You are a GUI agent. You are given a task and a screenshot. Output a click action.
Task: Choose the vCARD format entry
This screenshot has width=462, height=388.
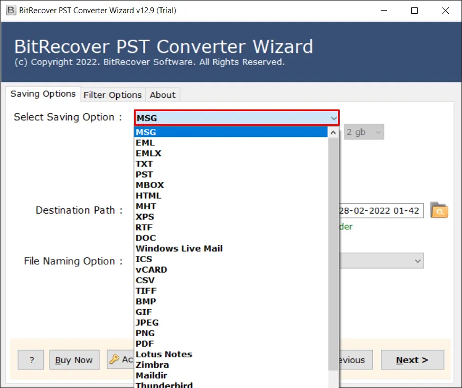click(x=152, y=270)
